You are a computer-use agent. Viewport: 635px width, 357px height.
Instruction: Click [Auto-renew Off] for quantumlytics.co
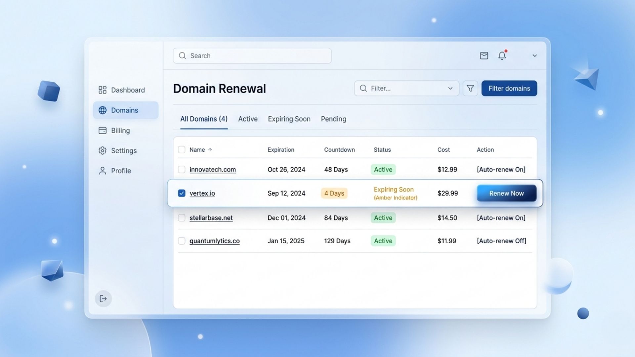[501, 241]
